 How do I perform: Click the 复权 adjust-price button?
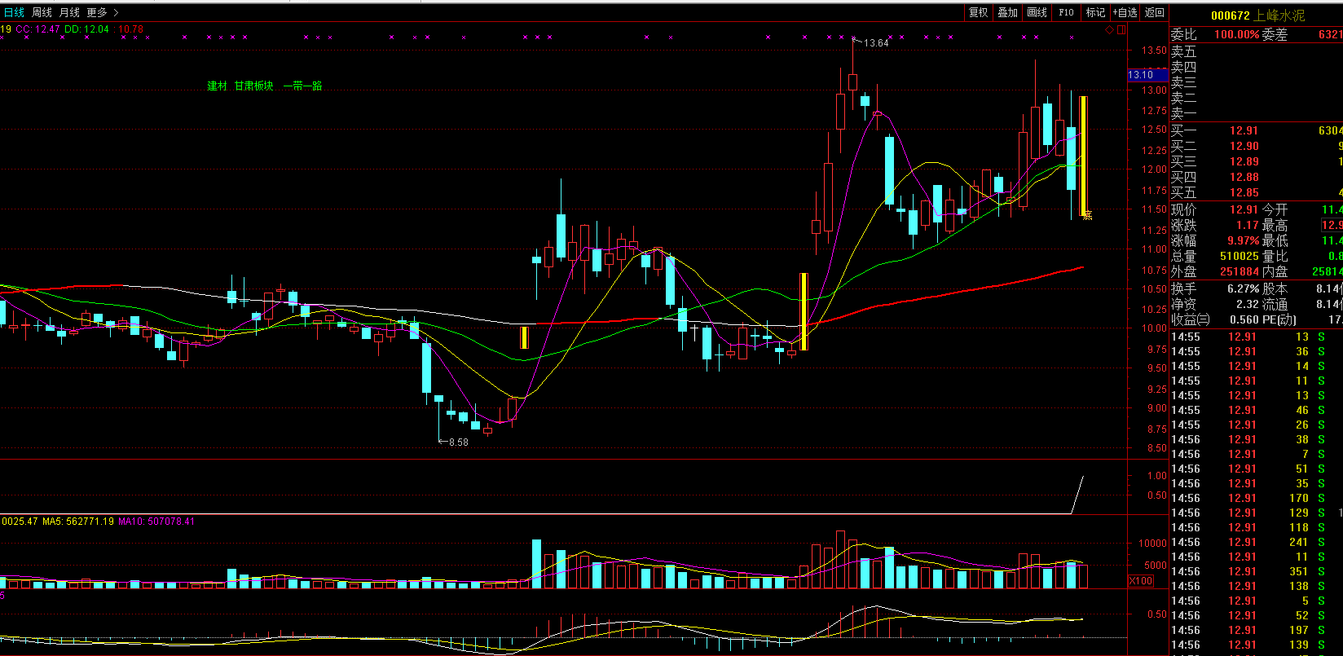click(x=978, y=12)
